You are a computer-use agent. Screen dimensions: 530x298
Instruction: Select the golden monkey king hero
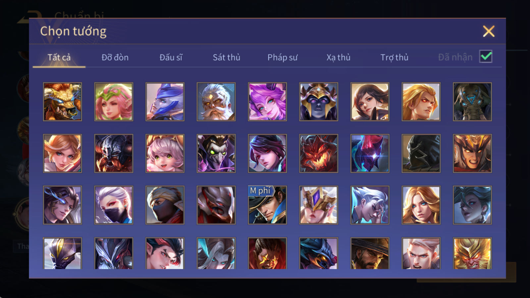pos(472,253)
